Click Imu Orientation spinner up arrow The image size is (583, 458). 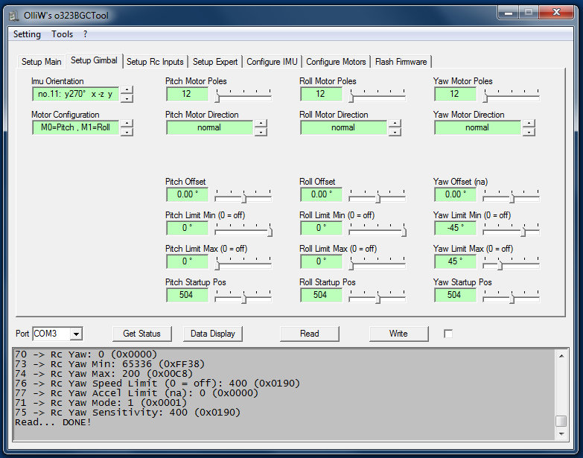pyautogui.click(x=127, y=90)
